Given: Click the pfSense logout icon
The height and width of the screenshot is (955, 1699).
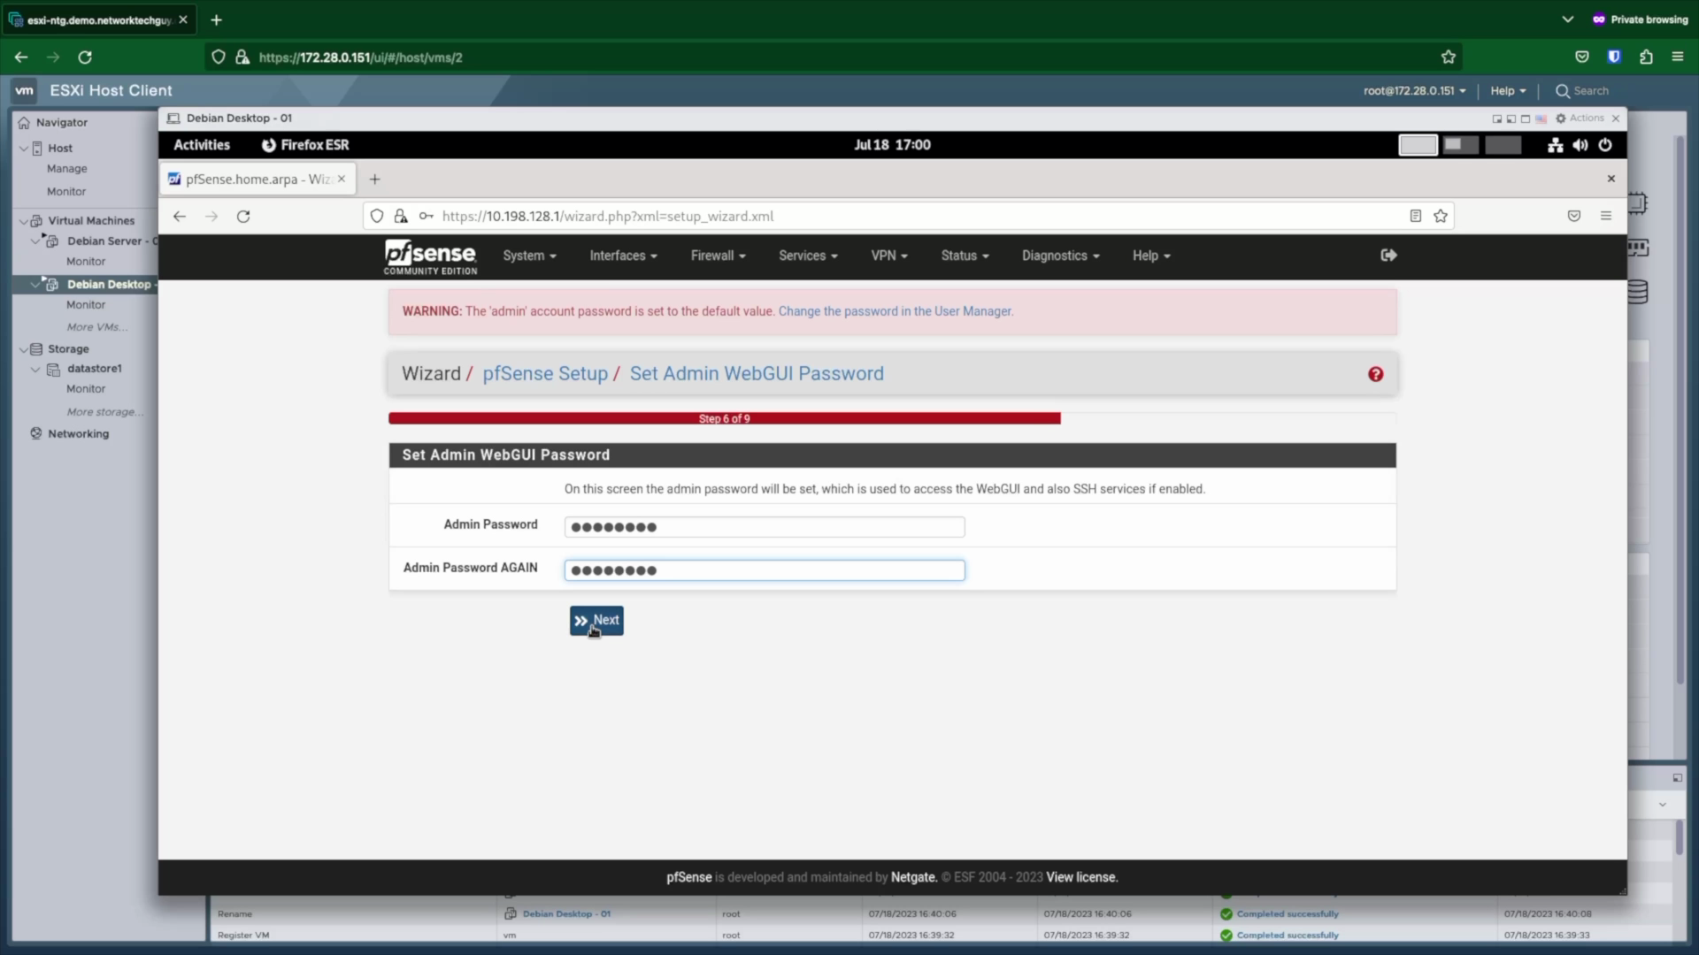Looking at the screenshot, I should (x=1388, y=255).
